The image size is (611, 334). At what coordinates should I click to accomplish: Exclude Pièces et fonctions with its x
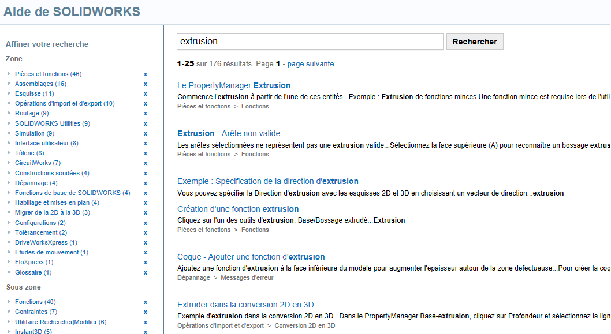146,74
